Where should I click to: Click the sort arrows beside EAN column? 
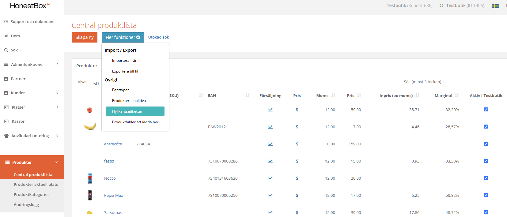[248, 95]
